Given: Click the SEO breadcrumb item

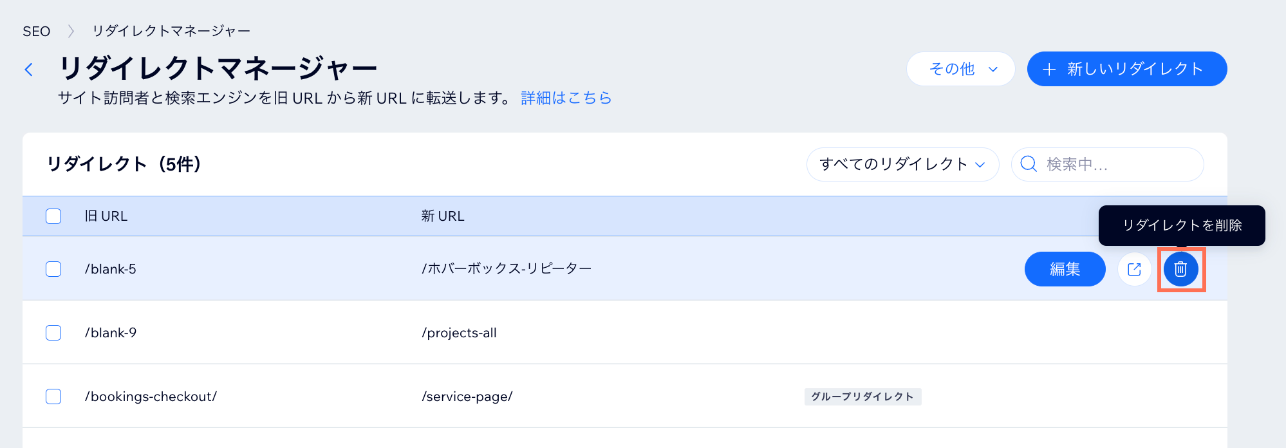Looking at the screenshot, I should point(36,31).
